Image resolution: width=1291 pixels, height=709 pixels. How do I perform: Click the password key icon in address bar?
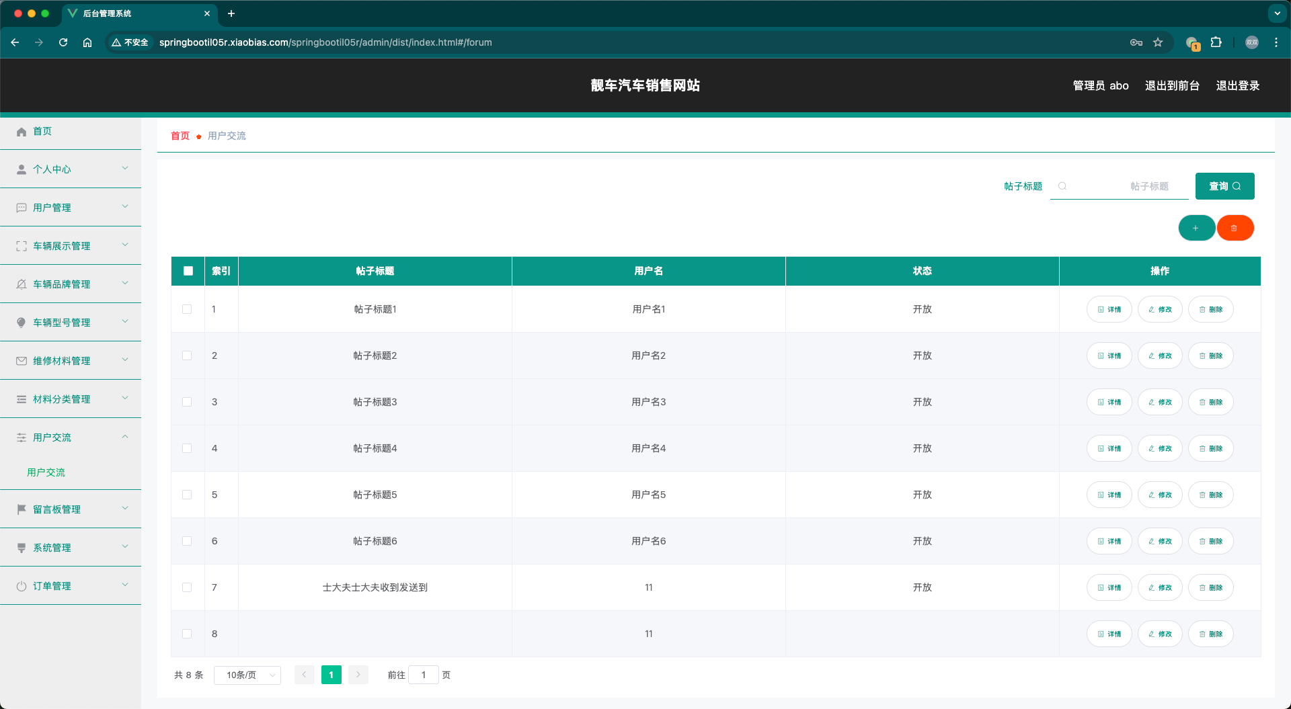(1136, 42)
